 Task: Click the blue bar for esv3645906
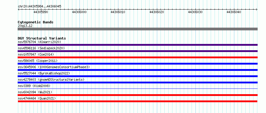137,70
